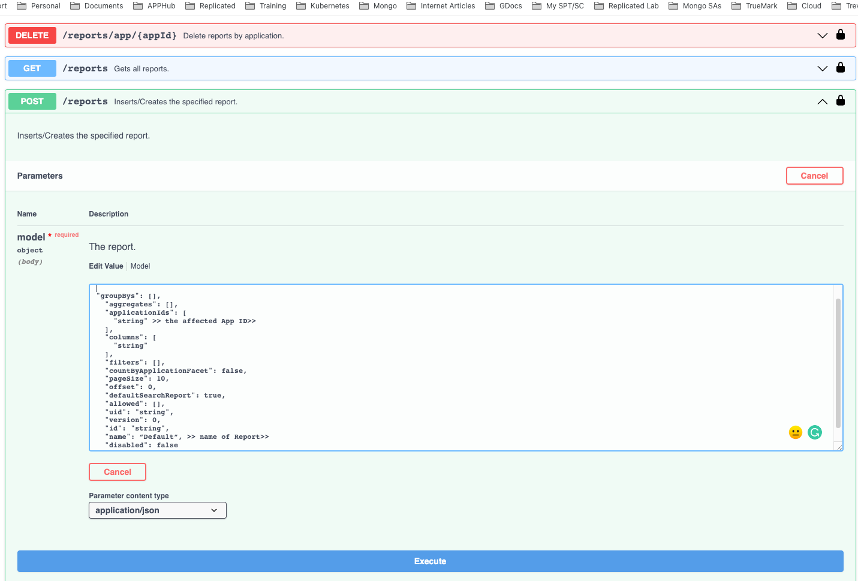
Task: Click the lock icon on POST /reports
Action: (841, 101)
